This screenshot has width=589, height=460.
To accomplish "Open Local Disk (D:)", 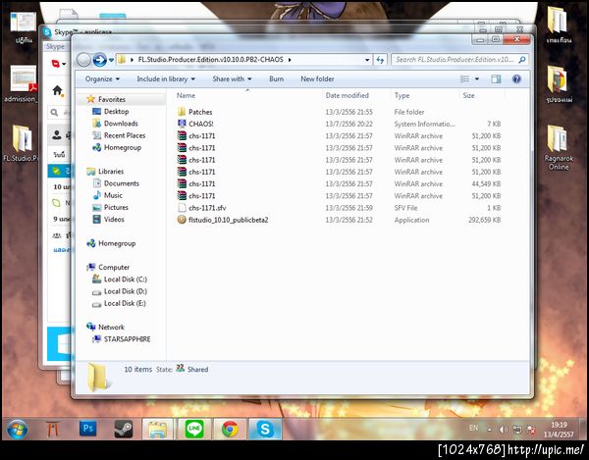I will coord(125,291).
